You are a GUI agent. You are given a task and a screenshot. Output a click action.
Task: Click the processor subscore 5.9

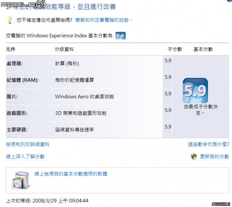point(168,61)
